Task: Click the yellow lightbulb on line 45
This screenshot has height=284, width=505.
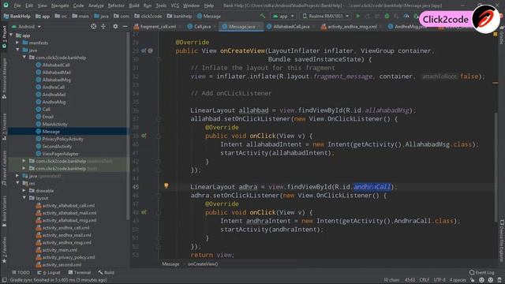Action: [x=166, y=185]
